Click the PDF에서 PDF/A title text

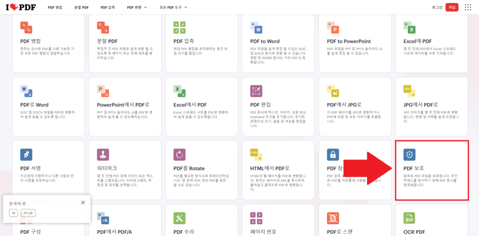coord(114,232)
